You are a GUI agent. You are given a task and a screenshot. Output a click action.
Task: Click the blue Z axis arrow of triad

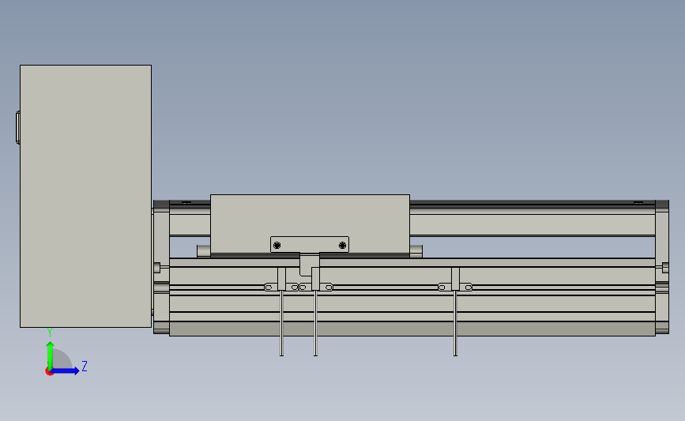(66, 370)
